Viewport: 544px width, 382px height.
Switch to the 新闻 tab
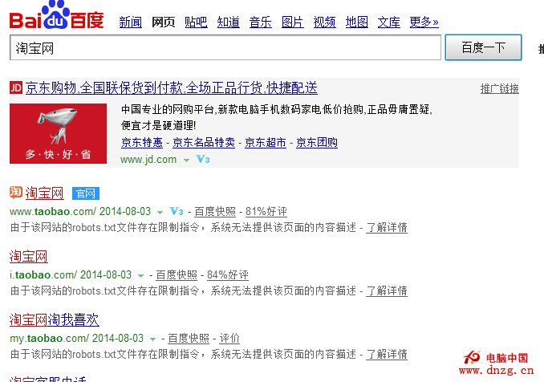[131, 22]
